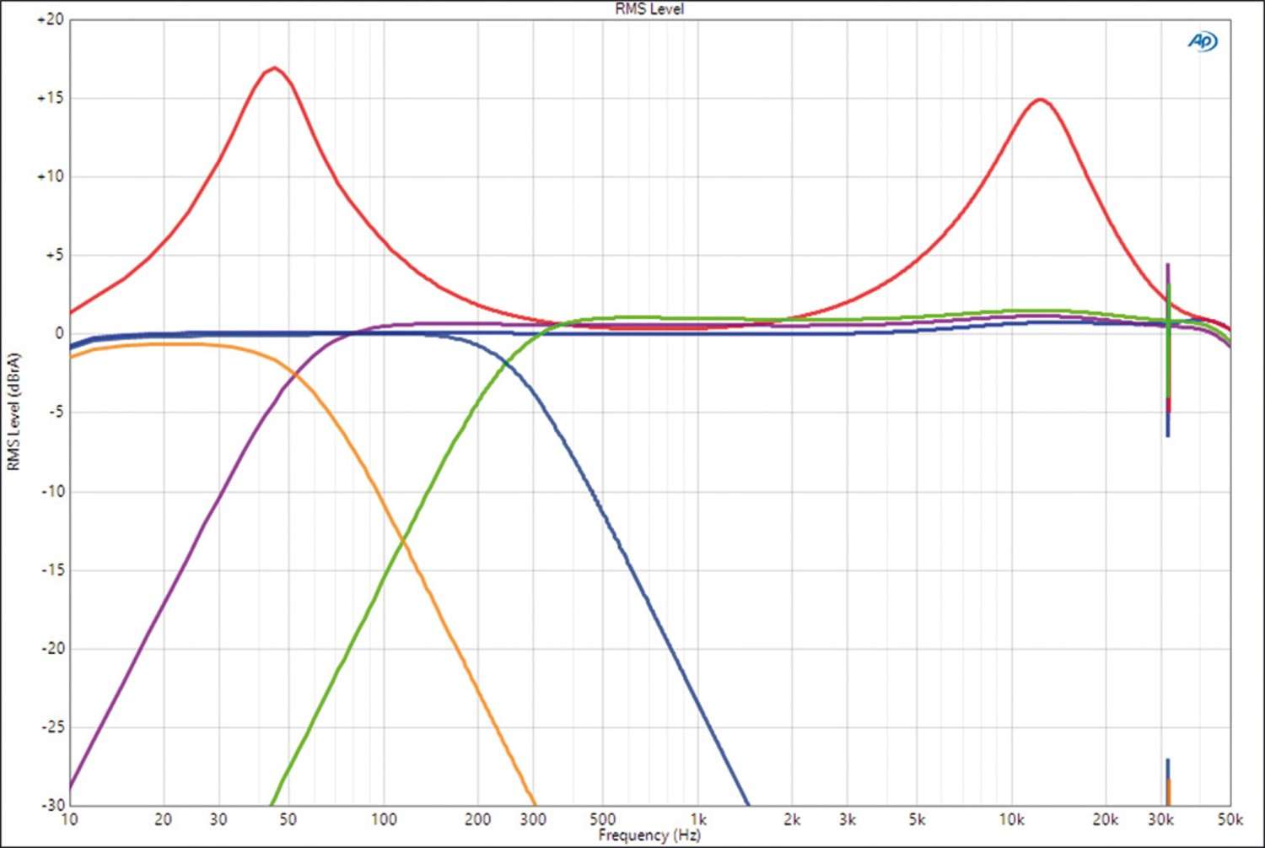This screenshot has height=848, width=1265.
Task: Click the '30k' frequency tick label
Action: [1160, 819]
